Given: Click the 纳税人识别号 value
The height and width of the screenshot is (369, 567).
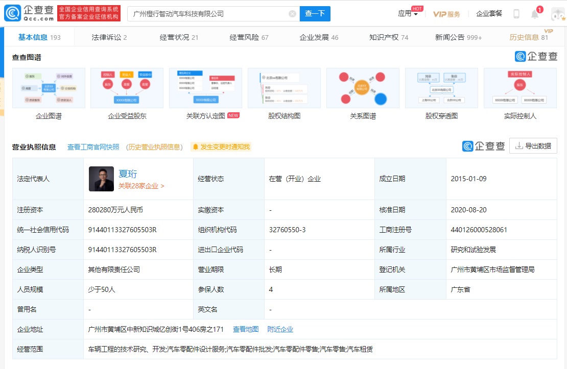Looking at the screenshot, I should (x=122, y=250).
